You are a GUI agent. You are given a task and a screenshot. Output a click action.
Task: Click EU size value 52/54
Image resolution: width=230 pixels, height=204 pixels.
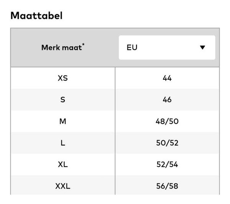pos(167,165)
